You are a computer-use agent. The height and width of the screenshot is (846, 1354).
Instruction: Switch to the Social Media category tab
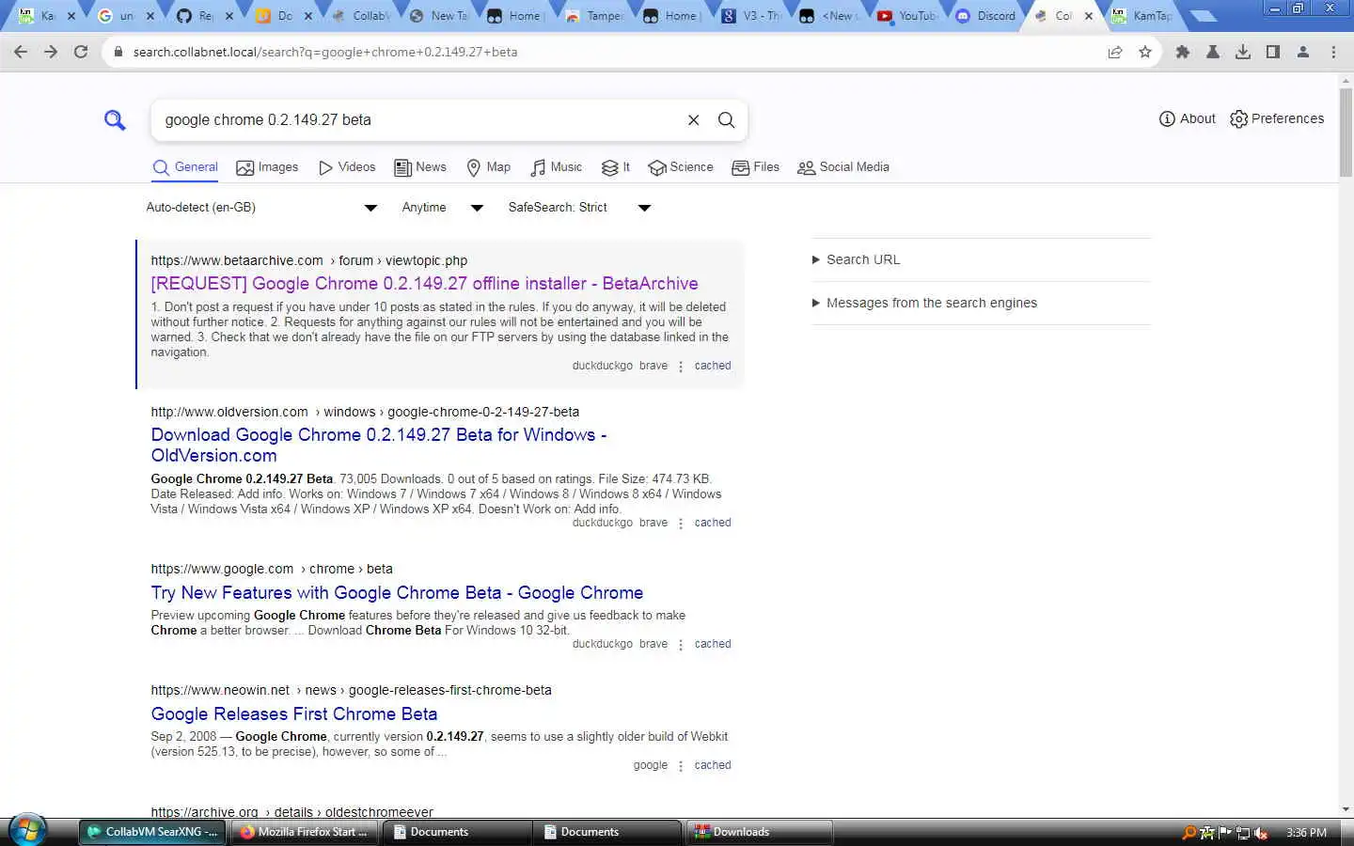[x=843, y=167]
